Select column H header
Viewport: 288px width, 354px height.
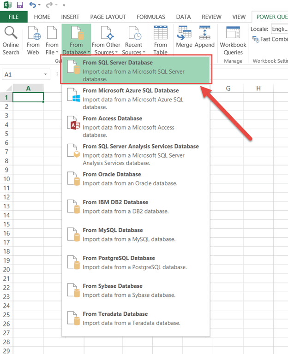[258, 88]
